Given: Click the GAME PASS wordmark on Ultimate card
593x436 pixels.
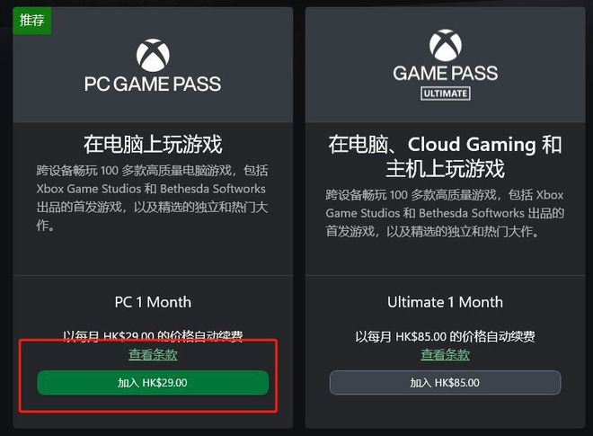Looking at the screenshot, I should 445,73.
